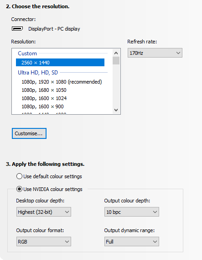Click the Ultra HD, HD, SD group header
Image resolution: width=202 pixels, height=260 pixels.
(38, 73)
